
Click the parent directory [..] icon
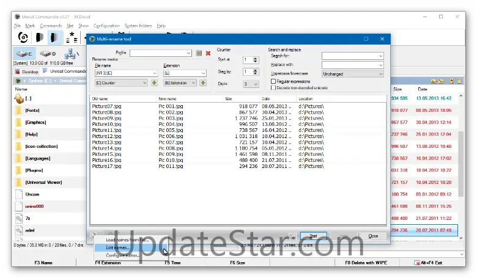[x=19, y=98]
